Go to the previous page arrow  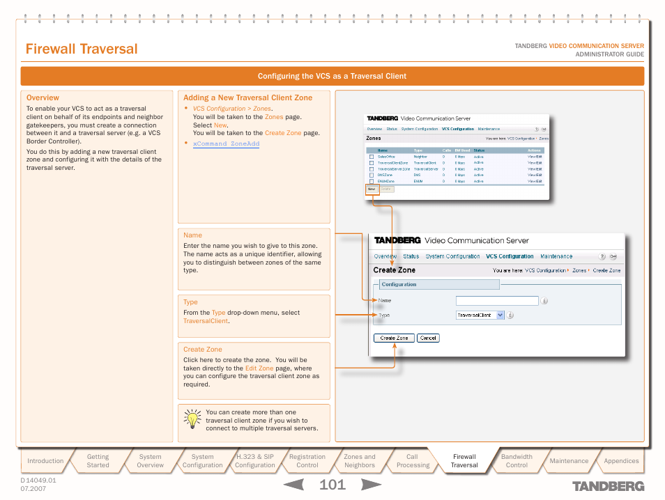tap(293, 484)
